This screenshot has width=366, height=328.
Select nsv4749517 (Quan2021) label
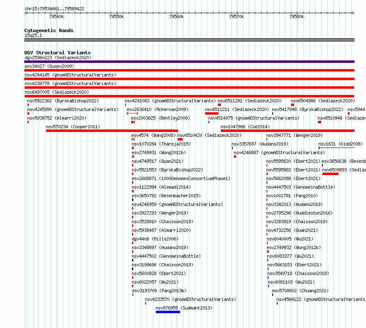(x=158, y=161)
